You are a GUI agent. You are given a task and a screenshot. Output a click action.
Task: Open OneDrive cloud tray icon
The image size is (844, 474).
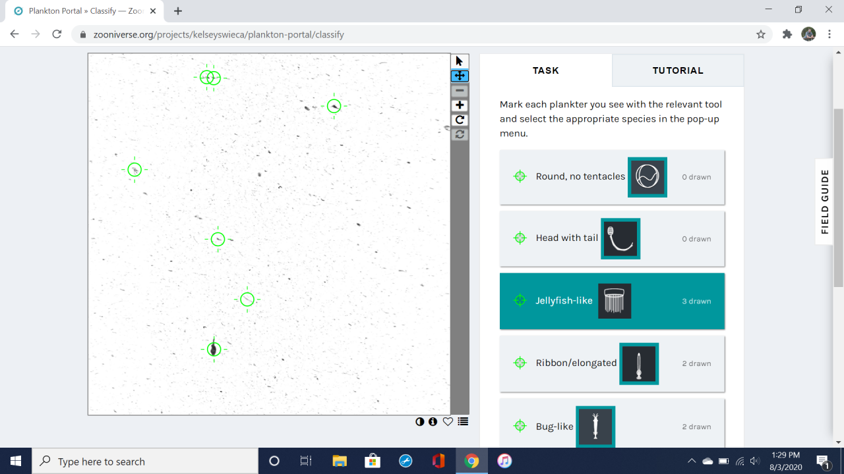[x=708, y=461]
